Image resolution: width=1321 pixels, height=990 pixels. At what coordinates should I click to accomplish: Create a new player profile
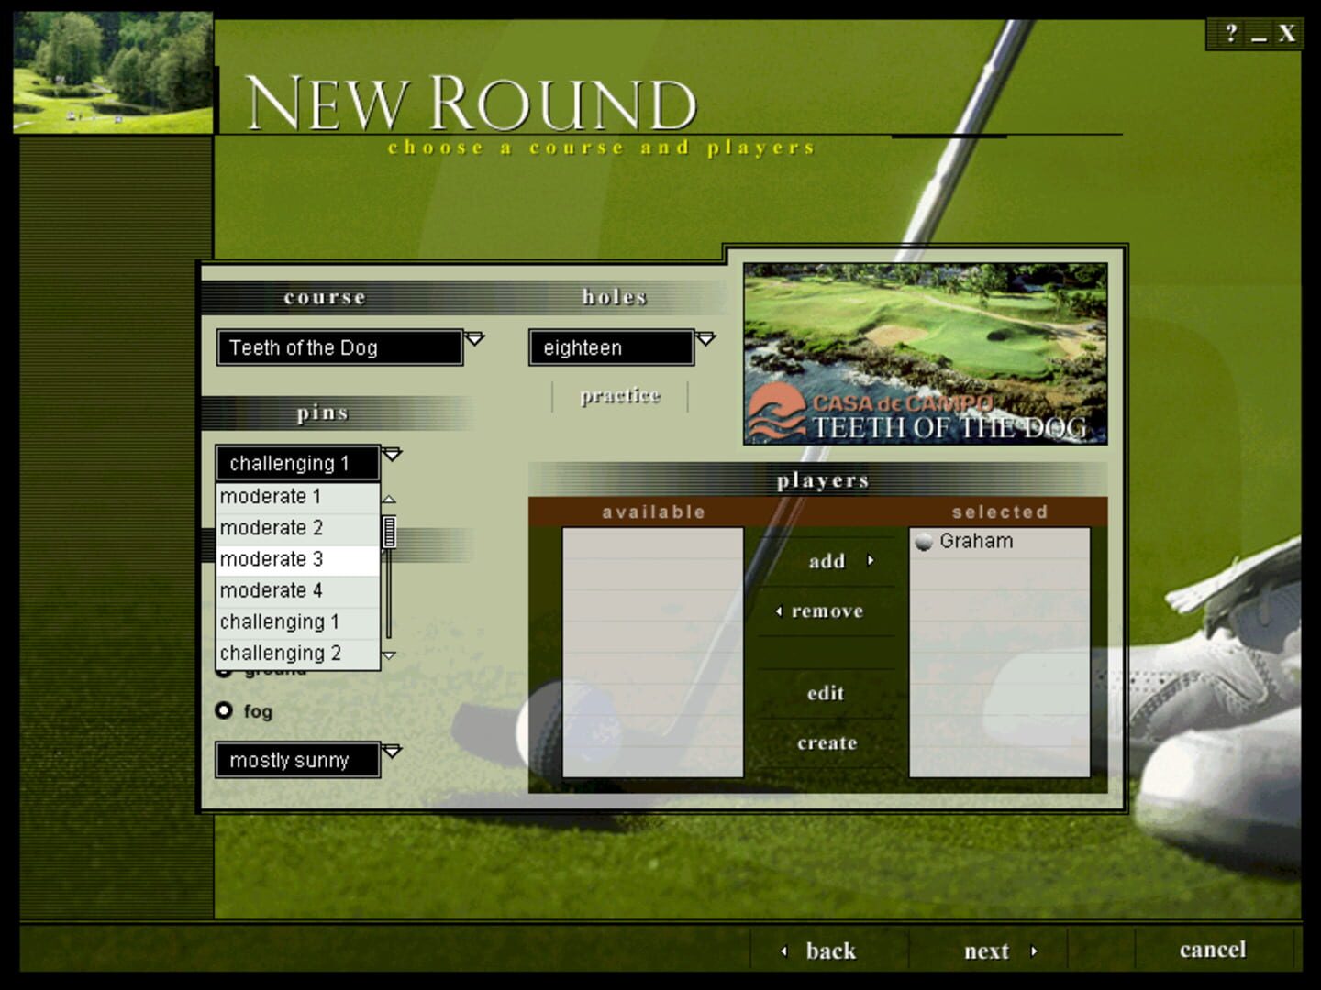click(x=827, y=742)
